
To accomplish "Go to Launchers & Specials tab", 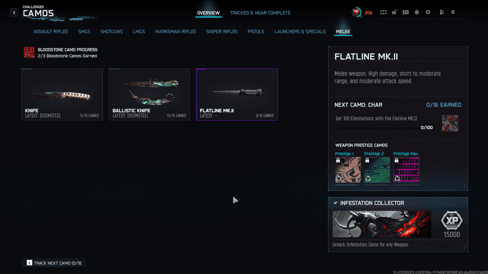I will pyautogui.click(x=300, y=32).
